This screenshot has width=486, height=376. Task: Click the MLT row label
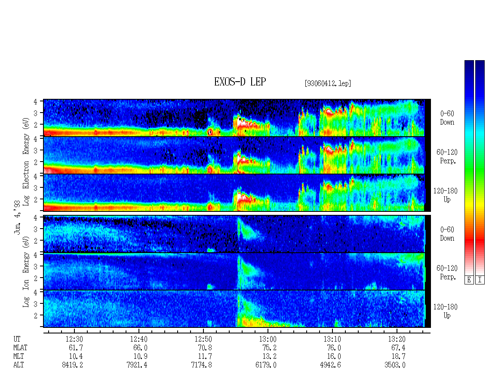click(x=18, y=357)
